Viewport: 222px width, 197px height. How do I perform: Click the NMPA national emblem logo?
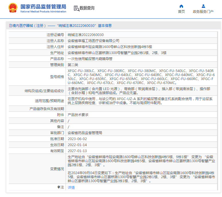pyautogui.click(x=13, y=8)
